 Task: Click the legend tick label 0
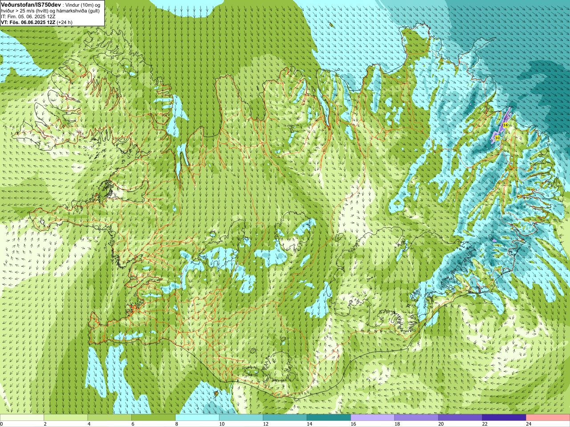coord(2,424)
